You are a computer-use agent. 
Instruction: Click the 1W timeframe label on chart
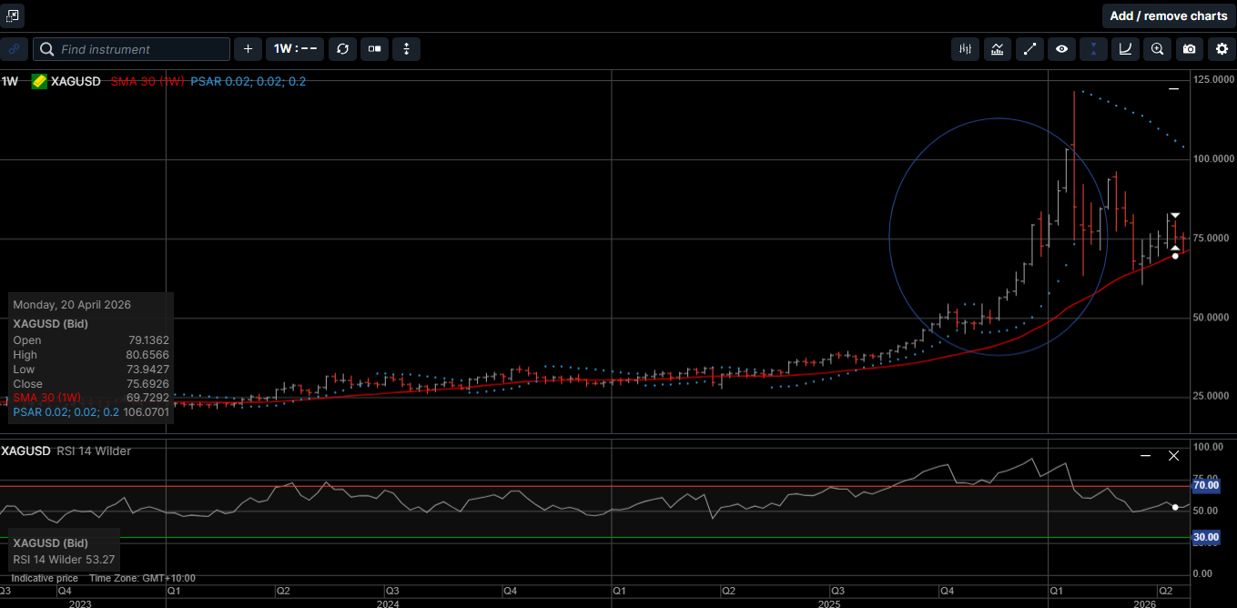tap(10, 81)
